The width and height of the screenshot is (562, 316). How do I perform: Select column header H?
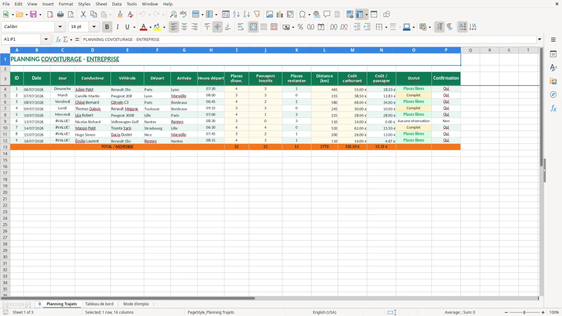click(211, 50)
